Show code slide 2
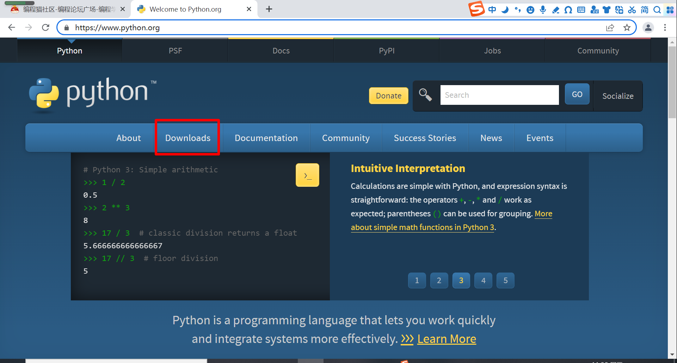The width and height of the screenshot is (677, 363). [439, 280]
